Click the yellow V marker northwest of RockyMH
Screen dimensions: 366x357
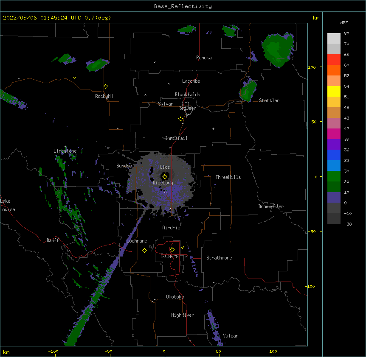point(74,78)
